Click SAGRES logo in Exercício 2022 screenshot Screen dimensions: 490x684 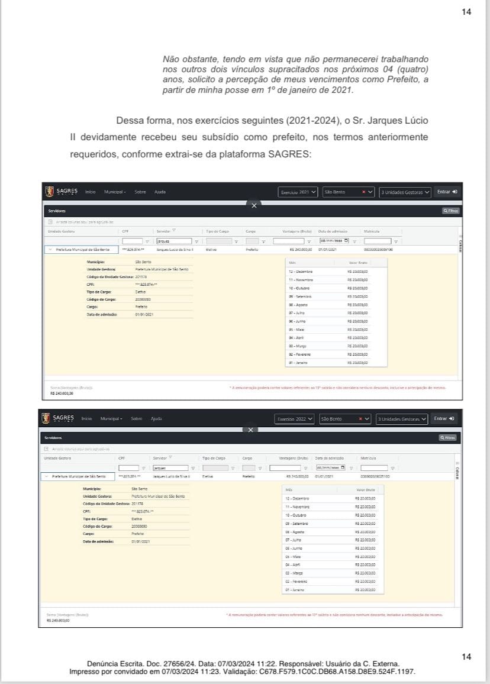click(57, 418)
